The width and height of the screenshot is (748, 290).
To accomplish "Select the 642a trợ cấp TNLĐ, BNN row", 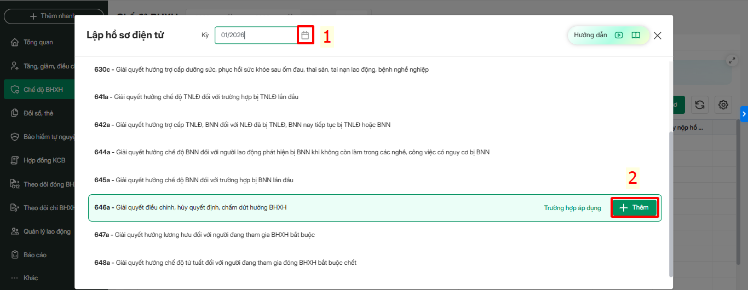I will click(375, 125).
